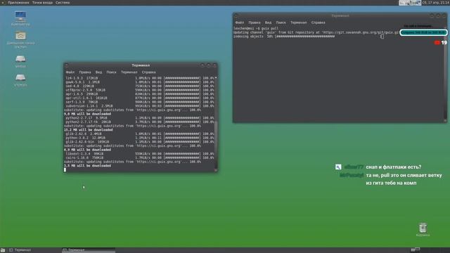
Task: Click the teal donation progress bar overlay
Action: (423, 32)
